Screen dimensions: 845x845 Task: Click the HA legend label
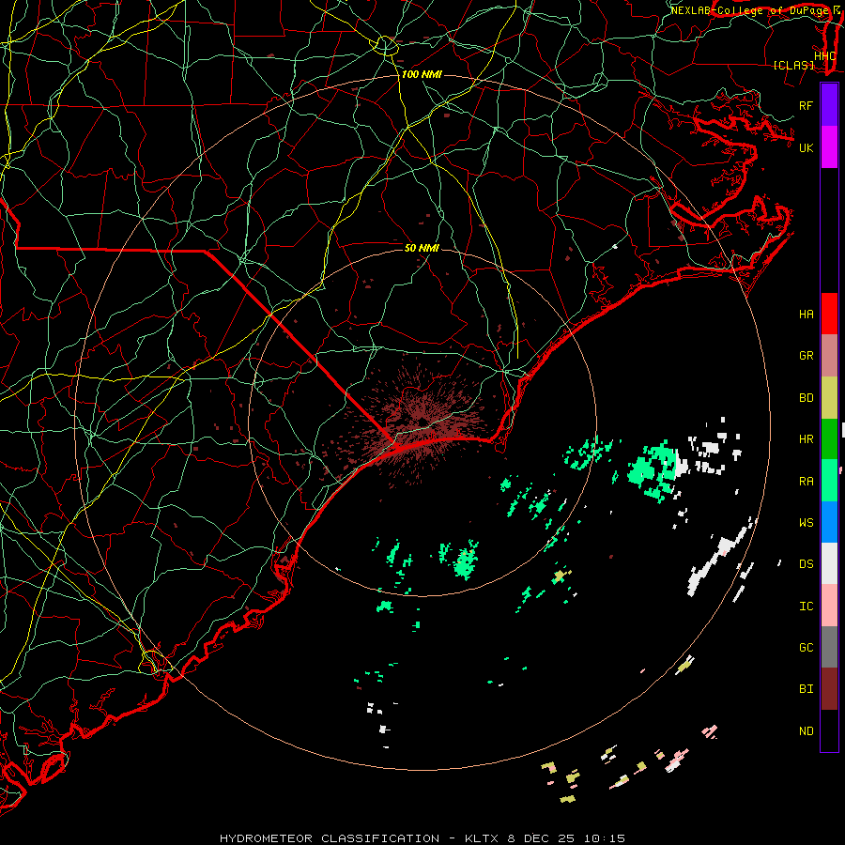807,315
